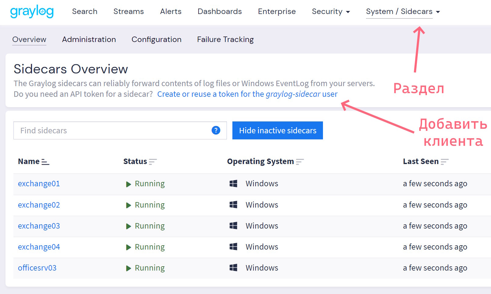Sort by Last Seen column icon
The height and width of the screenshot is (294, 491).
point(445,162)
